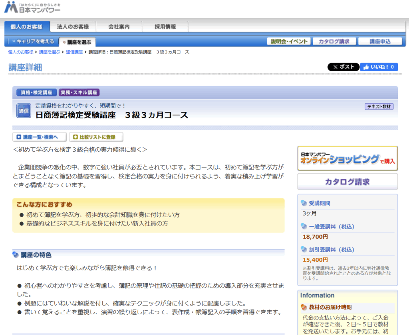Click the bubble icon beside 一般受講料
This screenshot has width=409, height=335.
coord(304,226)
